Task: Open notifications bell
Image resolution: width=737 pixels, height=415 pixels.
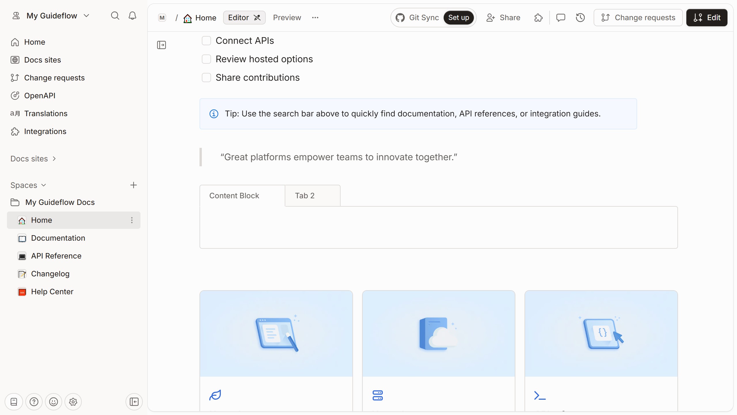Action: 132,16
